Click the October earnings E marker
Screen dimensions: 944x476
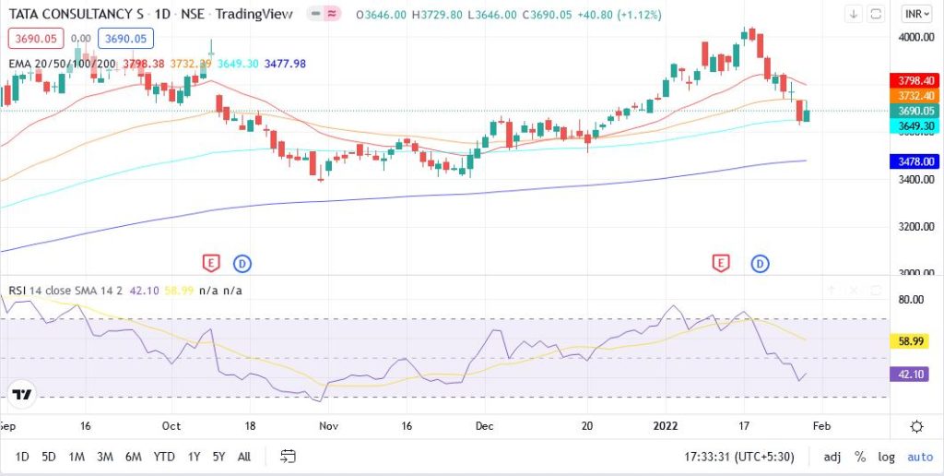click(212, 264)
